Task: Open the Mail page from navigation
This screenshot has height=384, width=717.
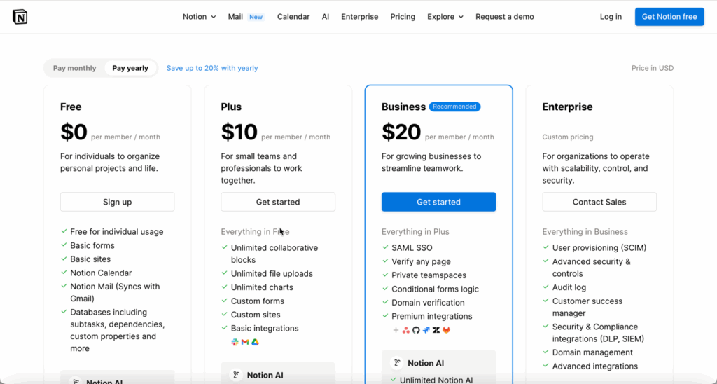Action: coord(235,17)
